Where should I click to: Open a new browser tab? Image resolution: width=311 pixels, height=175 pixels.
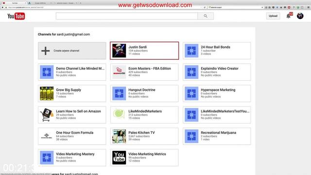pyautogui.click(x=81, y=3)
